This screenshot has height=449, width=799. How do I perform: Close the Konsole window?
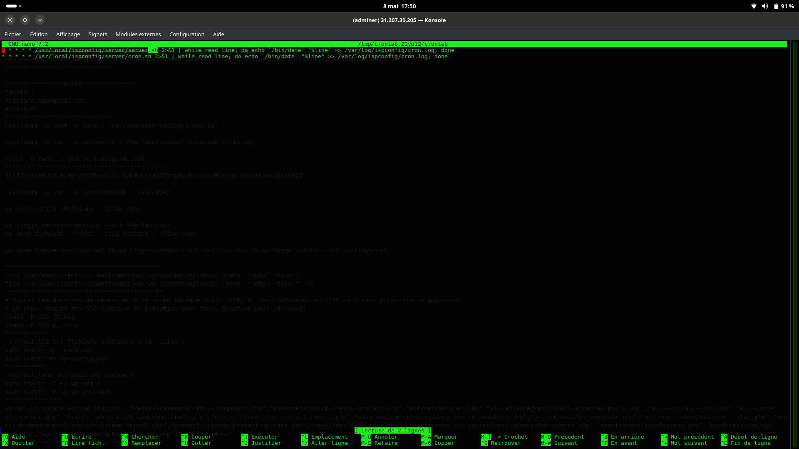coord(10,20)
